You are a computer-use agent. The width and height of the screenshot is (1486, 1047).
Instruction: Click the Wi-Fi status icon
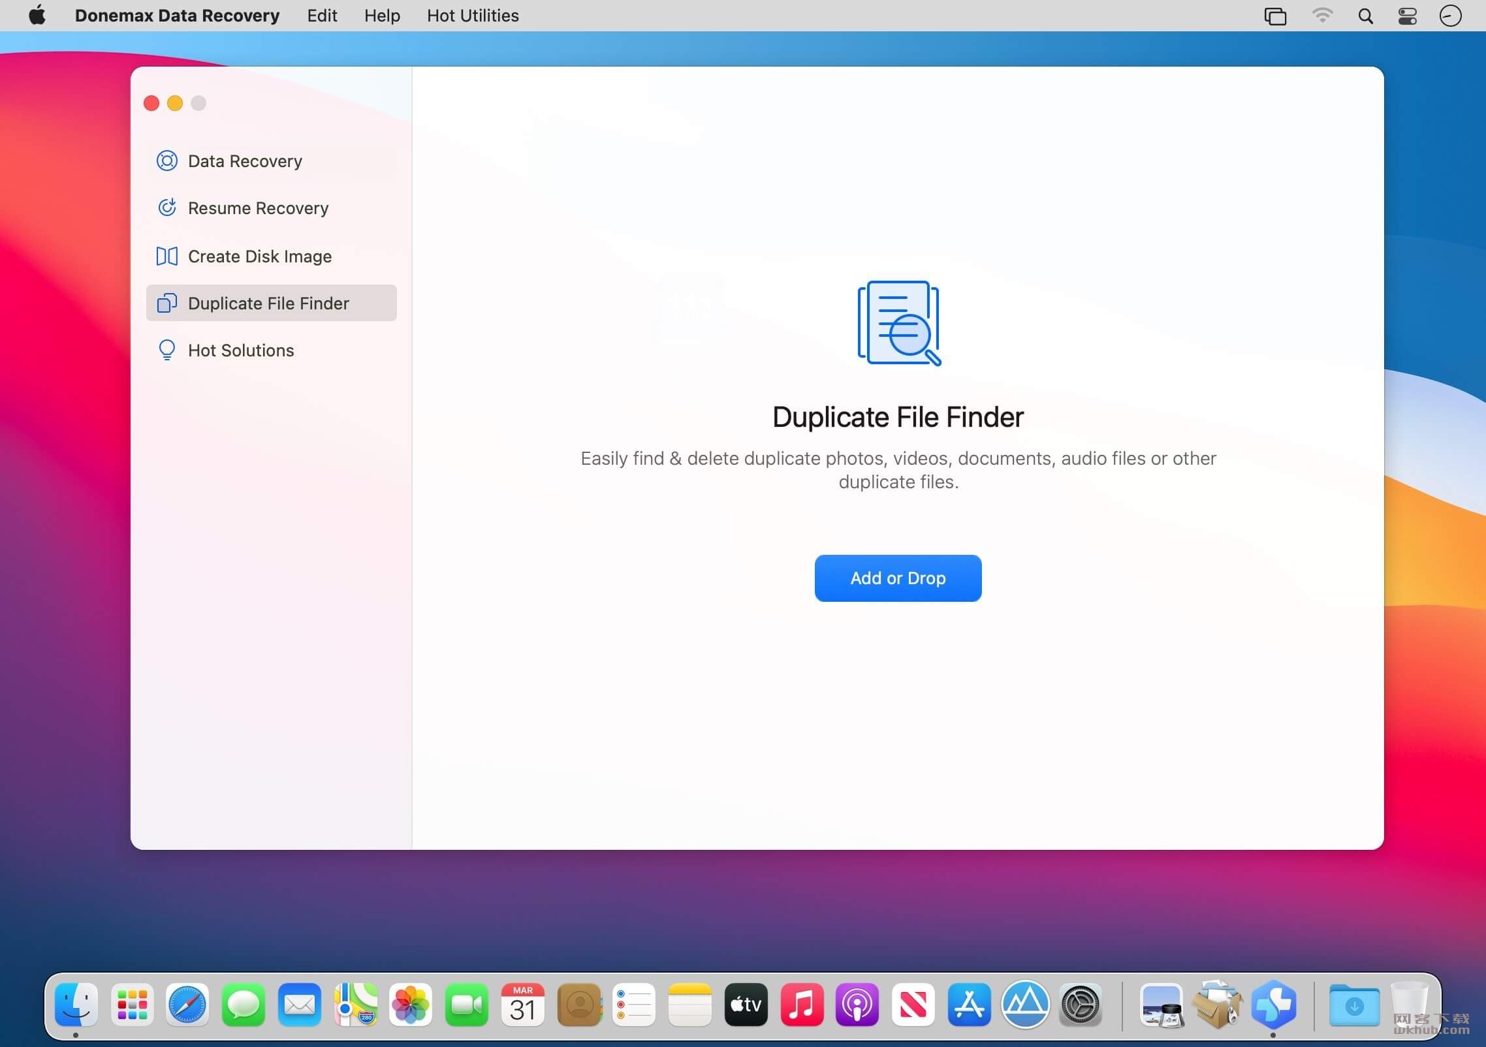[x=1322, y=16]
